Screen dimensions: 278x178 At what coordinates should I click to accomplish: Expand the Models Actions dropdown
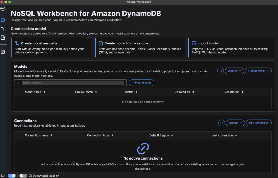tap(234, 71)
